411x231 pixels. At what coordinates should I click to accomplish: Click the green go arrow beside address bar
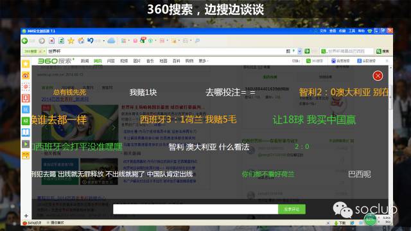tap(307, 51)
